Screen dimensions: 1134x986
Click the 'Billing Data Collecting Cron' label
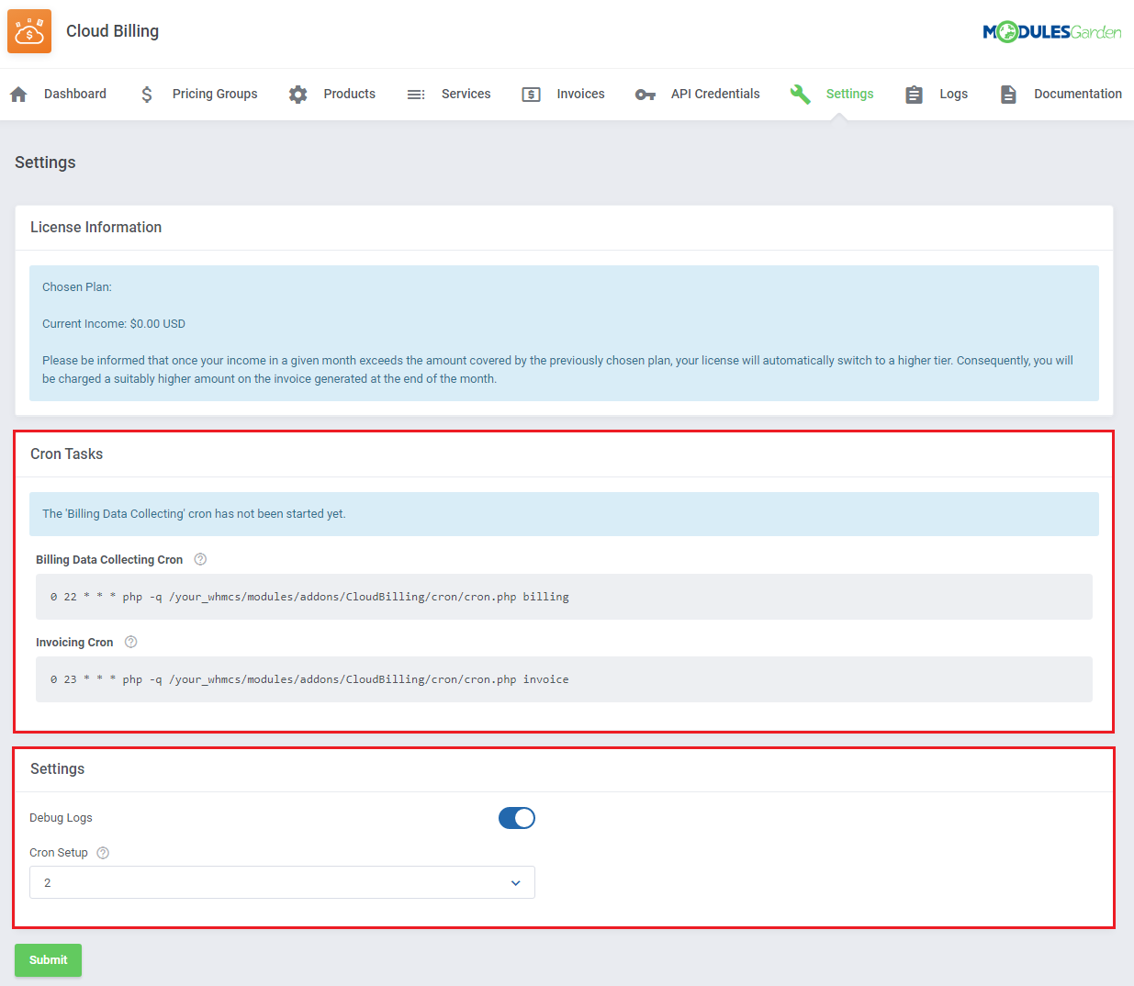(109, 559)
